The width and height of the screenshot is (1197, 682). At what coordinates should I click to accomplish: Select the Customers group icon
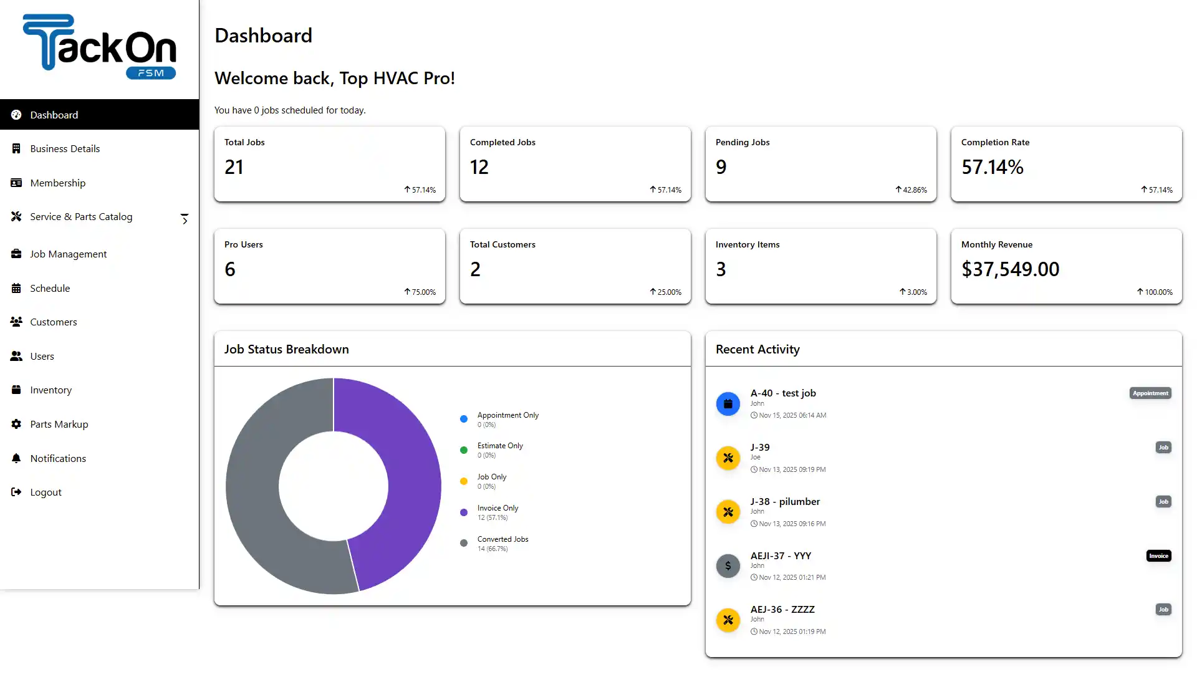tap(16, 321)
